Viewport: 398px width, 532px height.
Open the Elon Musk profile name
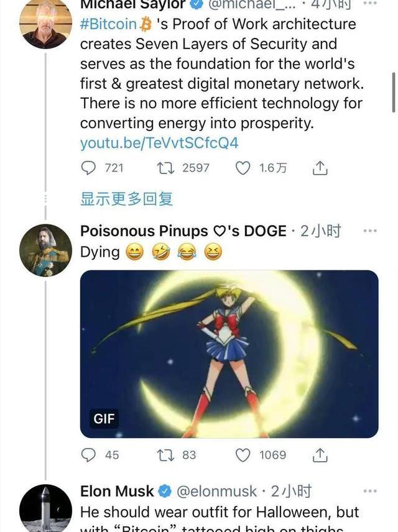117,491
